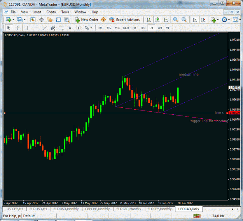Select the Vertical Line tool
Screen dimensions: 243x221
point(28,28)
